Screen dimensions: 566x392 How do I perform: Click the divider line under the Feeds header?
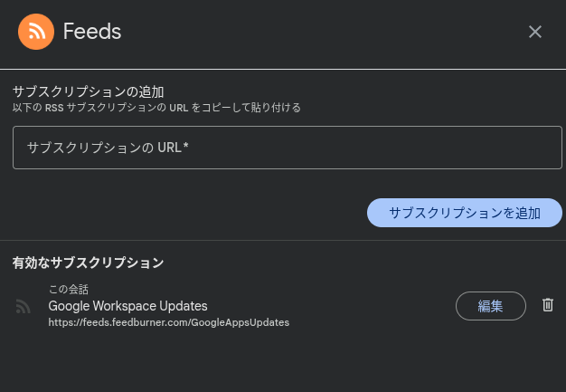(x=283, y=68)
